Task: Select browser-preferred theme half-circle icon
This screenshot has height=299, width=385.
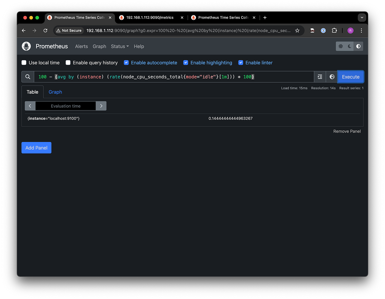Action: pos(358,46)
